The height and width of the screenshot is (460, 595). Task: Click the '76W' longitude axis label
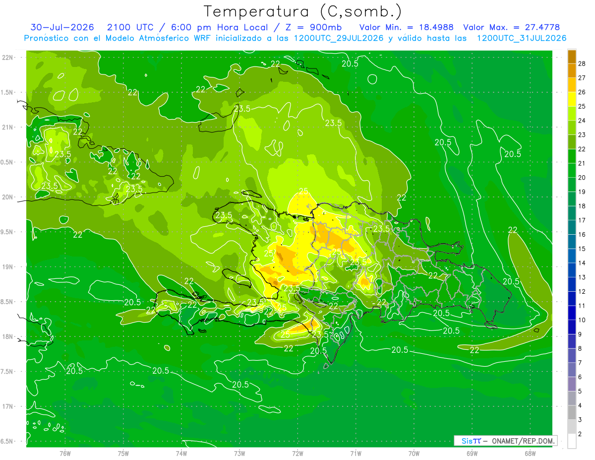[65, 454]
